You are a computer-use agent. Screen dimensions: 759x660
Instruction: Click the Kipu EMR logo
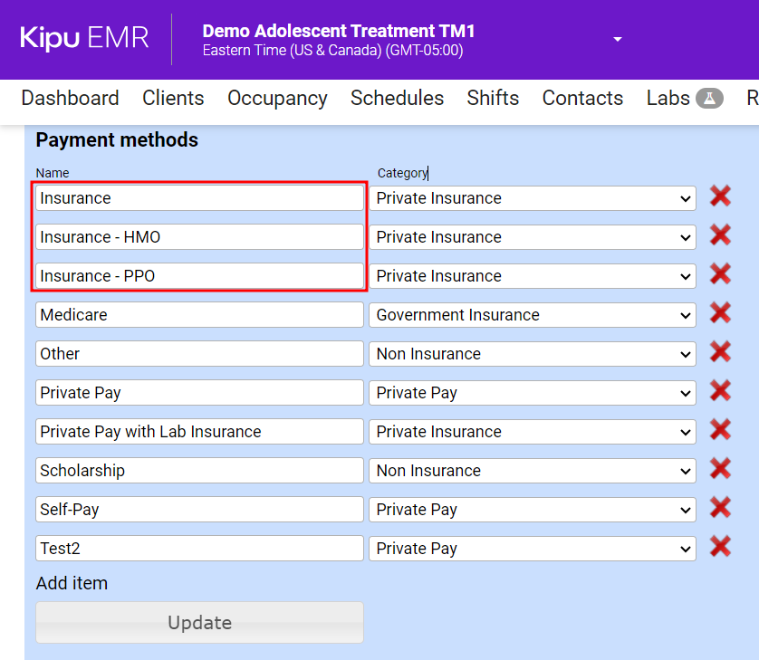[84, 38]
